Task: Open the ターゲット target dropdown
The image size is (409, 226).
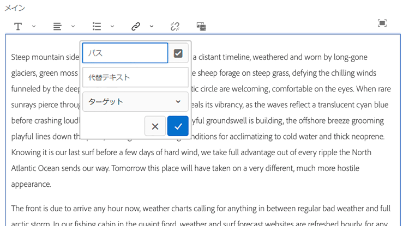Action: [x=135, y=102]
